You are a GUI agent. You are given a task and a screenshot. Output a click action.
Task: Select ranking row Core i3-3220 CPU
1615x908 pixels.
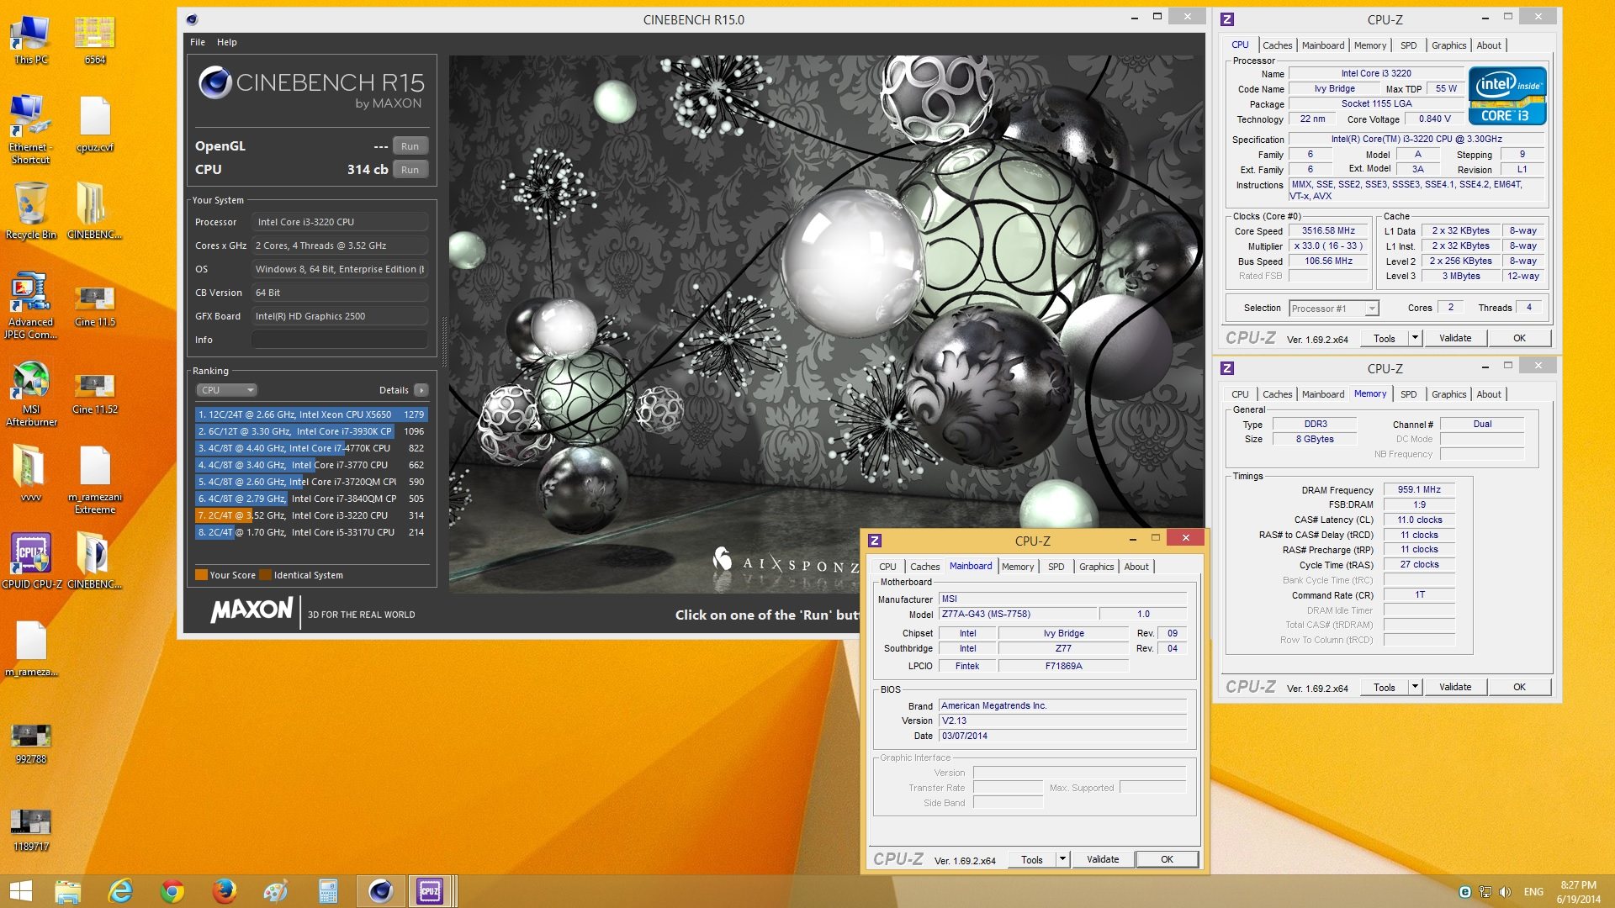[311, 515]
